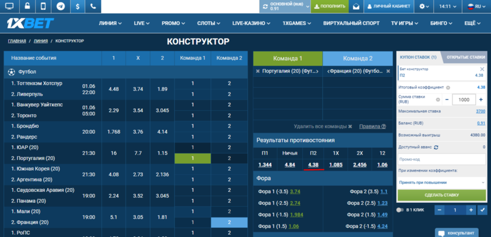Assign Брондбю to Команда 1
Viewport: 491px width, 237px height.
pyautogui.click(x=193, y=126)
